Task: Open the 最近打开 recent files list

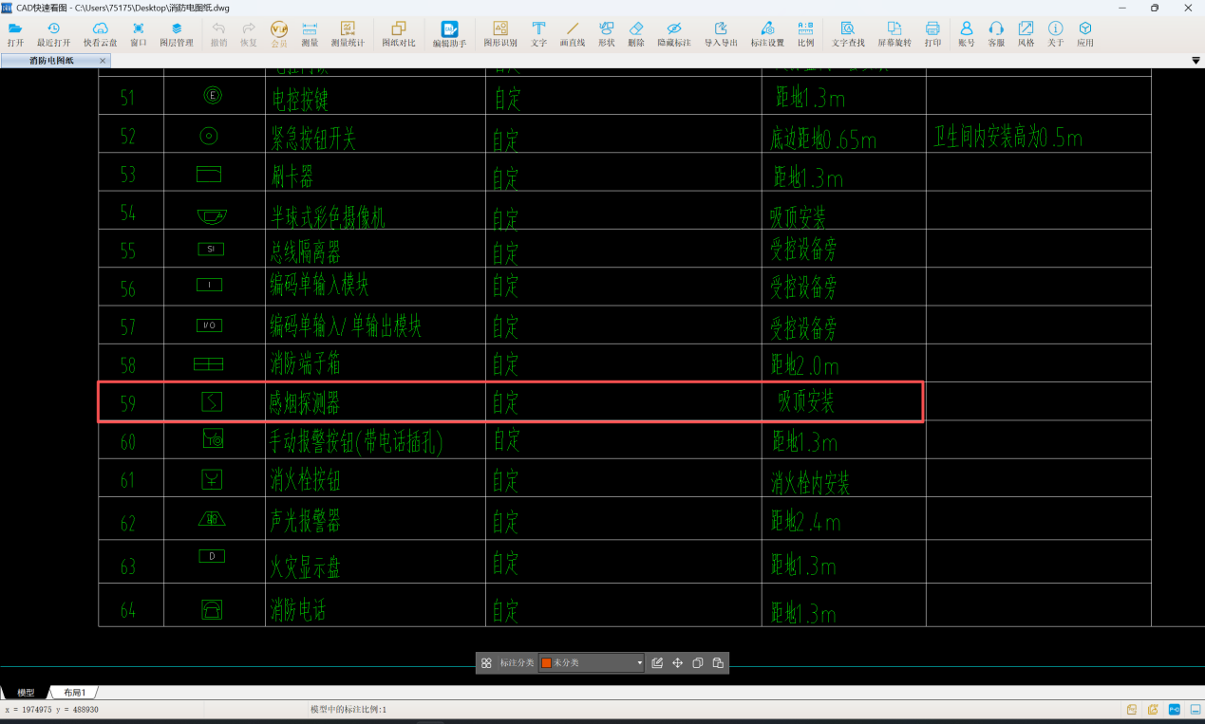Action: coord(53,34)
